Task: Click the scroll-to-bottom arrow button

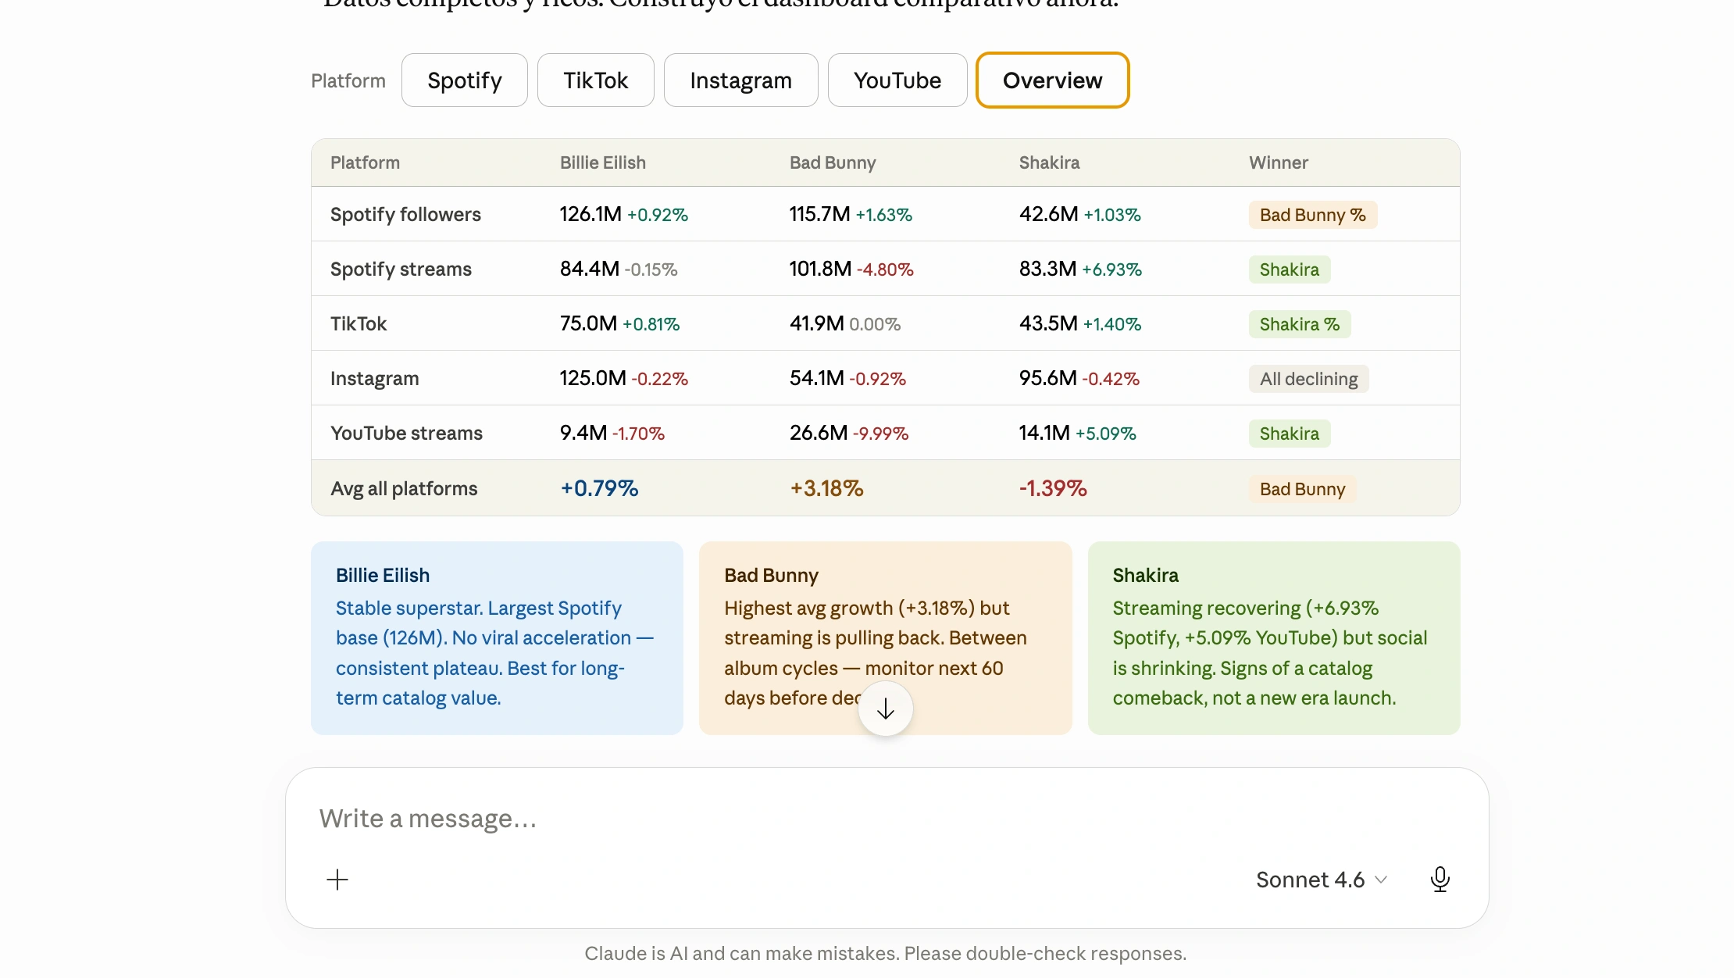Action: click(885, 709)
